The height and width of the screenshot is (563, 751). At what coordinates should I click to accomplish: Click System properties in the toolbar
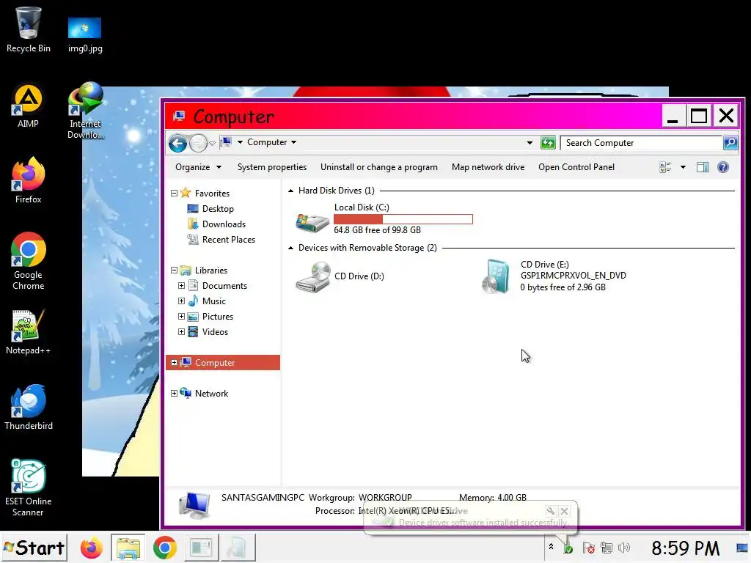(272, 167)
